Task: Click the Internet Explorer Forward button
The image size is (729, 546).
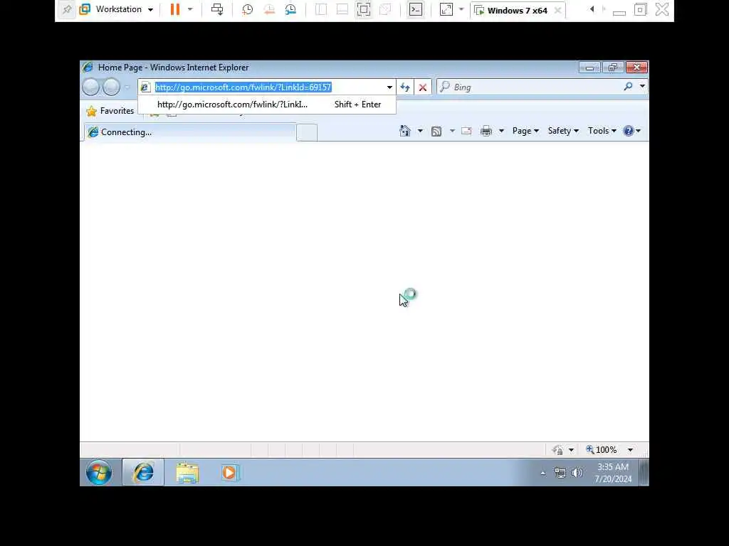Action: click(111, 87)
